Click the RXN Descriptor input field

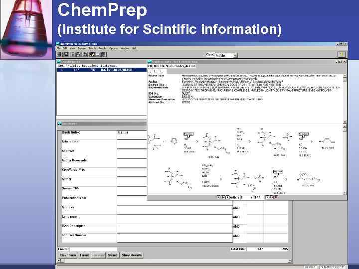click(175, 229)
